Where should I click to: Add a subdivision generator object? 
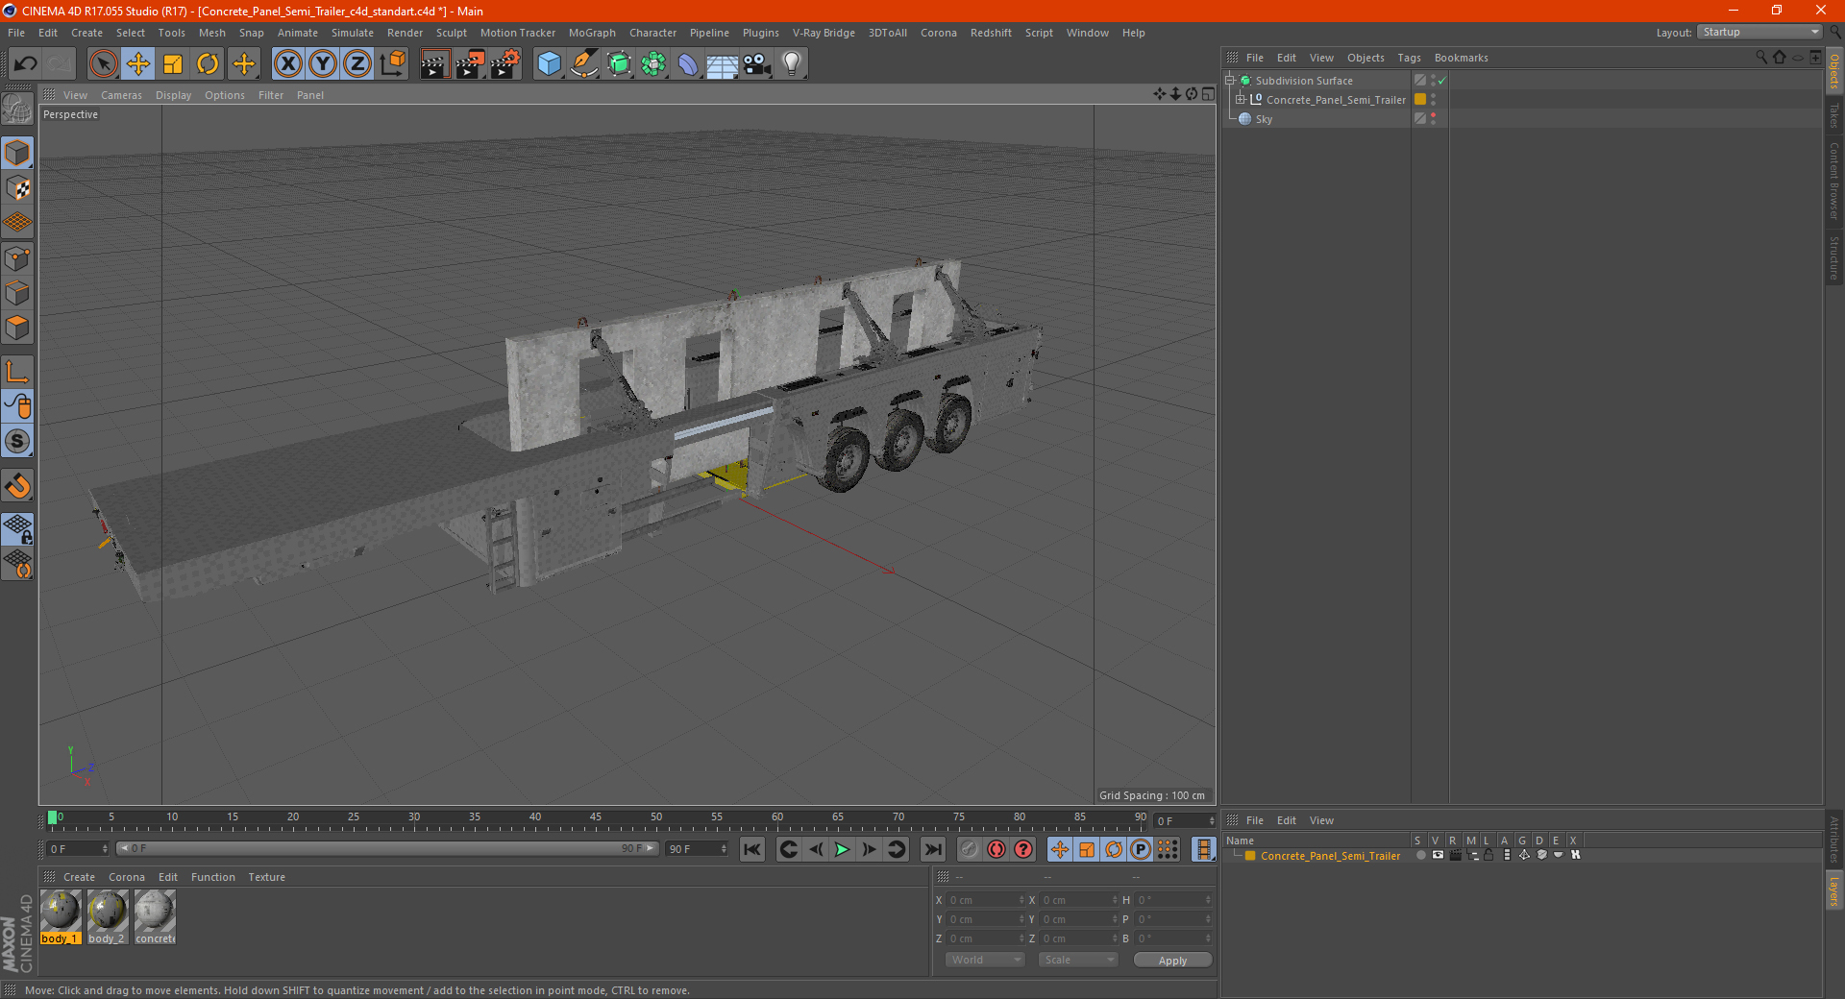tap(620, 64)
